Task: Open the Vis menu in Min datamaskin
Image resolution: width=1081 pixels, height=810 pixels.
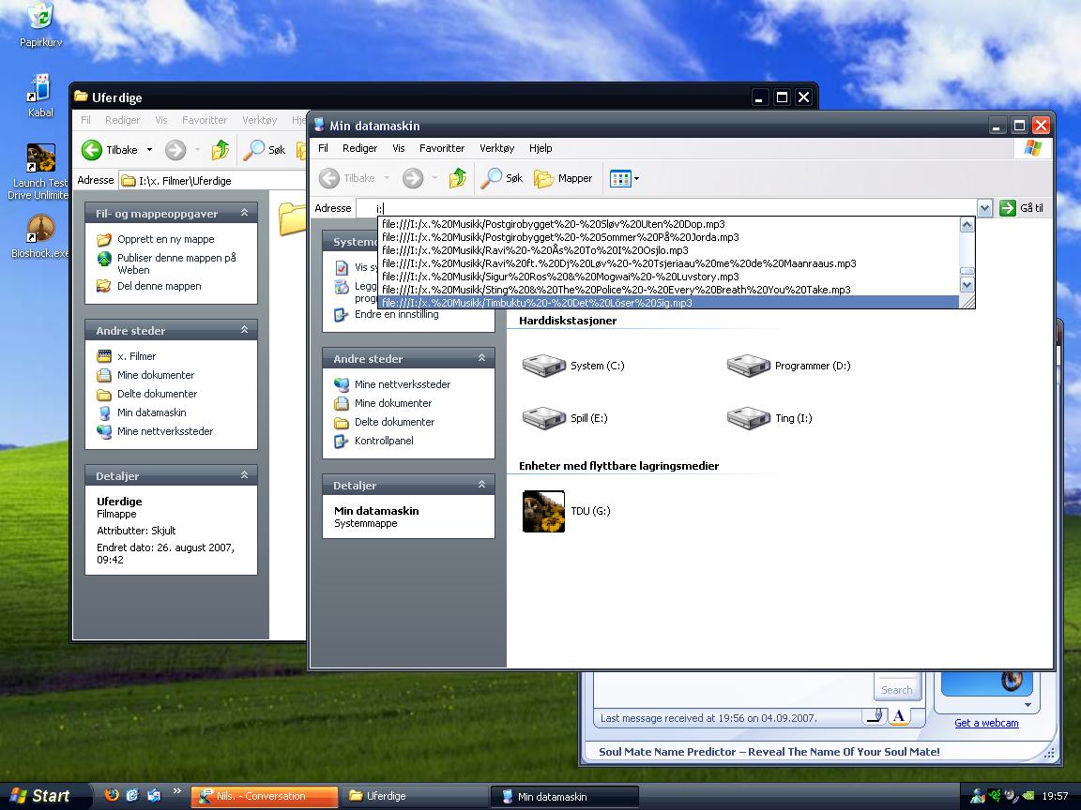Action: click(x=399, y=148)
